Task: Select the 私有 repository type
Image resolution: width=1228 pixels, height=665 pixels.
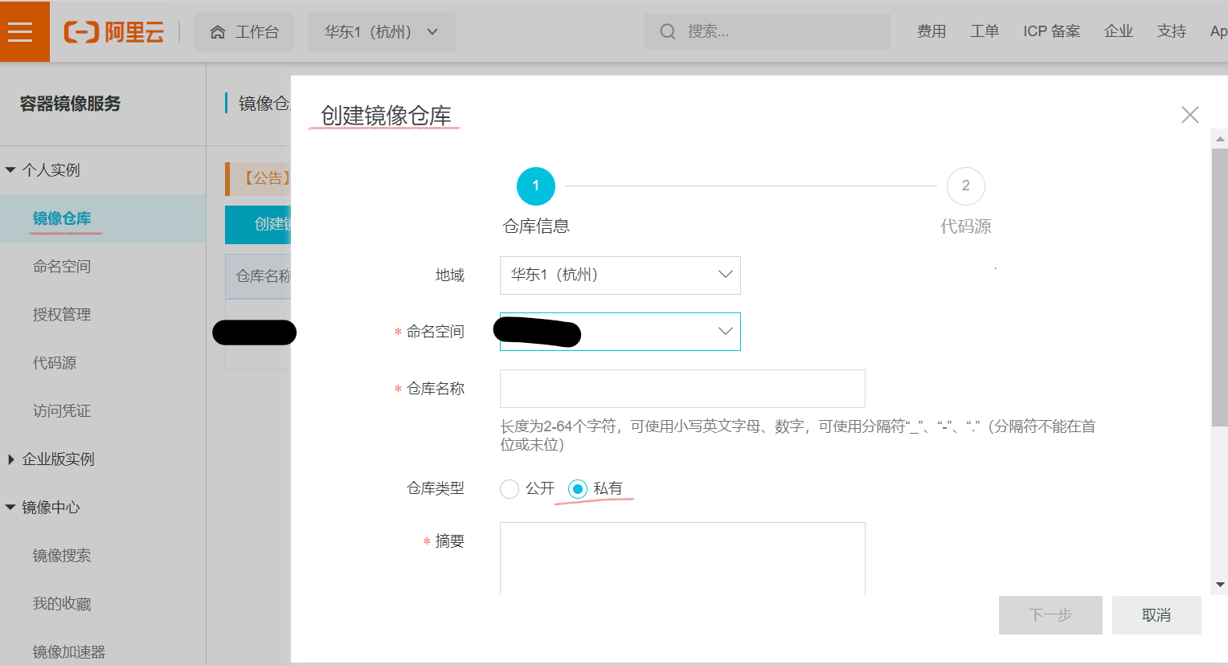Action: (578, 489)
